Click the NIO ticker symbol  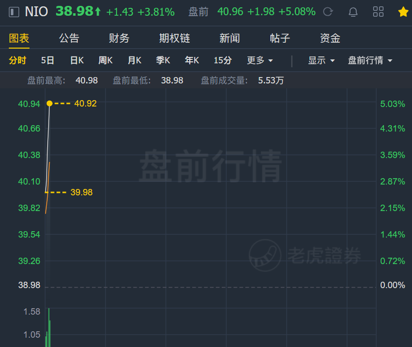pyautogui.click(x=36, y=12)
